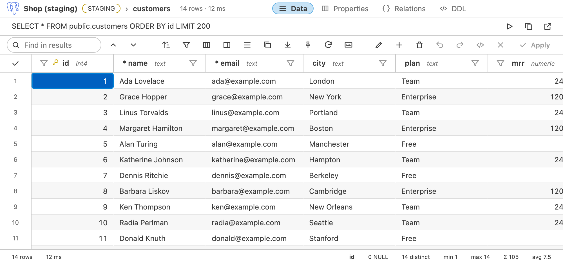Pin the results with the pin icon
The image size is (563, 264).
tap(308, 45)
